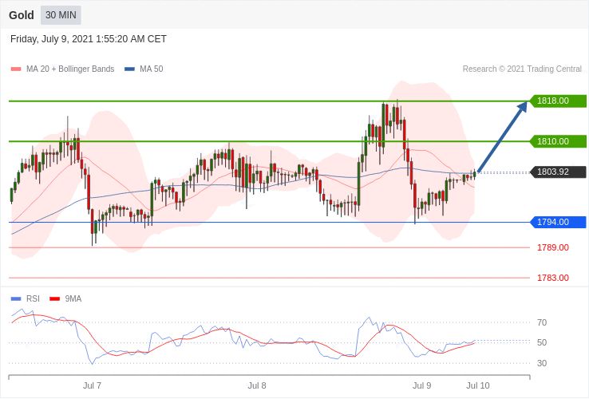Click the 'MA 50' legend label
The width and height of the screenshot is (589, 399).
coord(152,69)
